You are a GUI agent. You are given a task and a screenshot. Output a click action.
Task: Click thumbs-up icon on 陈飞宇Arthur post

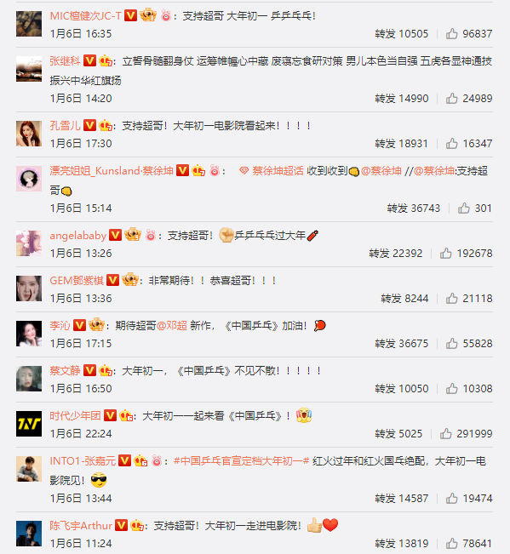[452, 543]
